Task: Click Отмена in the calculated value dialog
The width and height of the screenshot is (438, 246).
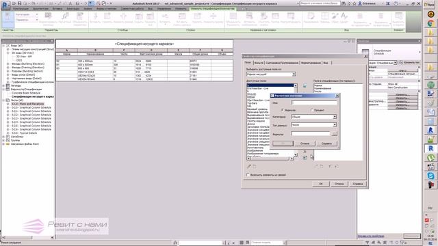Action: (305, 143)
